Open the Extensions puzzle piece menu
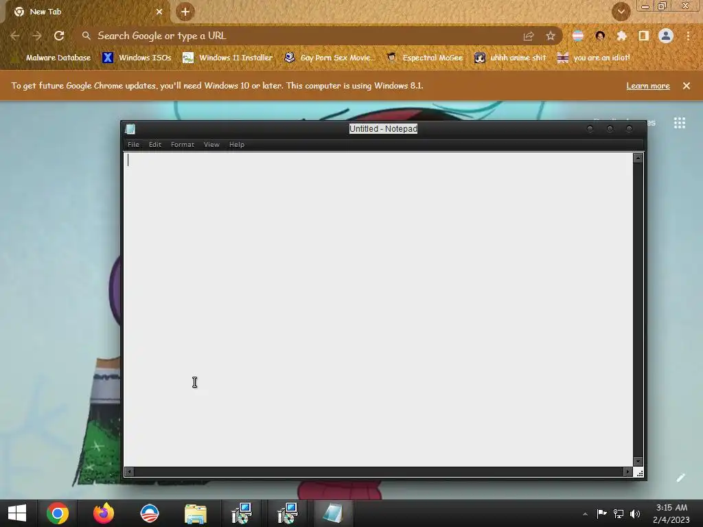This screenshot has width=703, height=527. coord(622,36)
